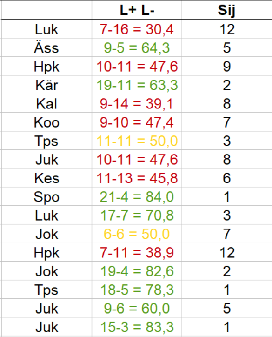The image size is (272, 337).
Task: Click cell with 19-11 = 63,3
Action: (x=137, y=85)
